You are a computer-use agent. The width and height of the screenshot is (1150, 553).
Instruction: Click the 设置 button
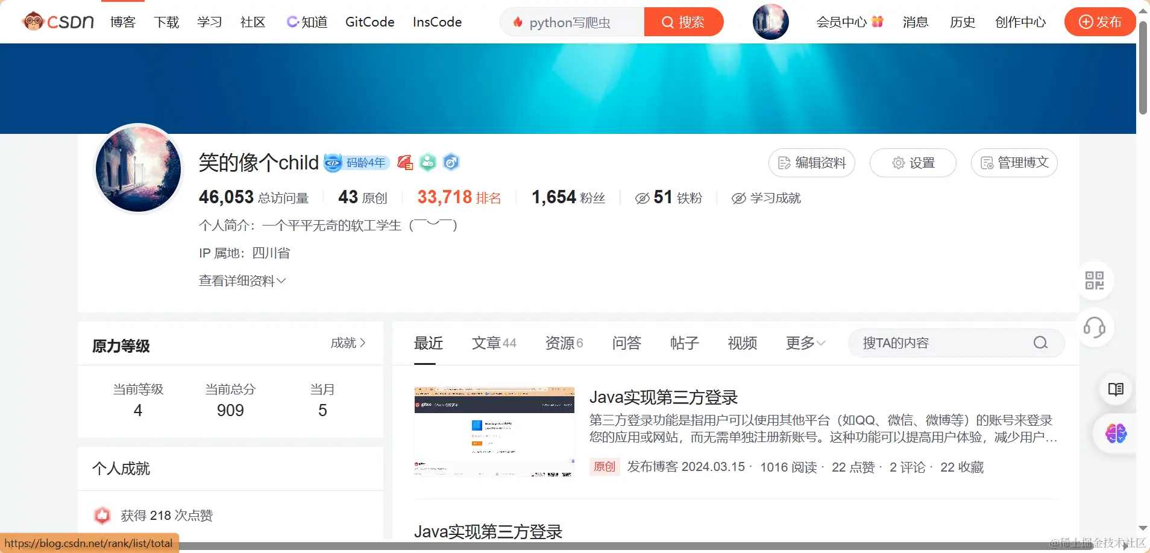(913, 163)
